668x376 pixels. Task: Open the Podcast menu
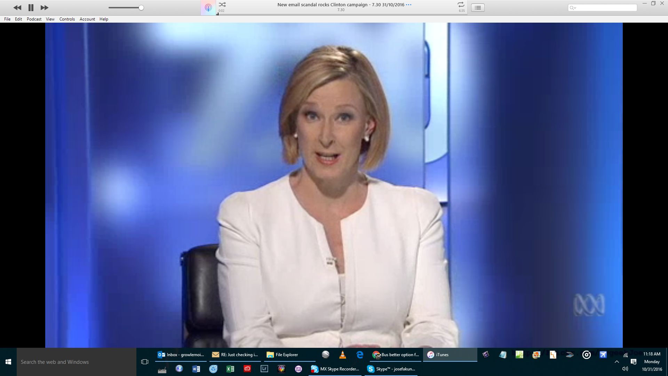[x=34, y=19]
